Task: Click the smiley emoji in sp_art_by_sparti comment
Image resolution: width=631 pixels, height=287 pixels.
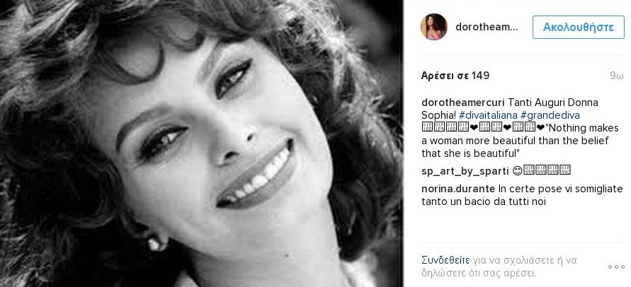Action: coord(518,171)
